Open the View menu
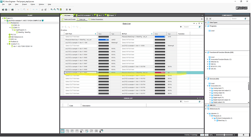The image size is (252, 137). (x=16, y=4)
